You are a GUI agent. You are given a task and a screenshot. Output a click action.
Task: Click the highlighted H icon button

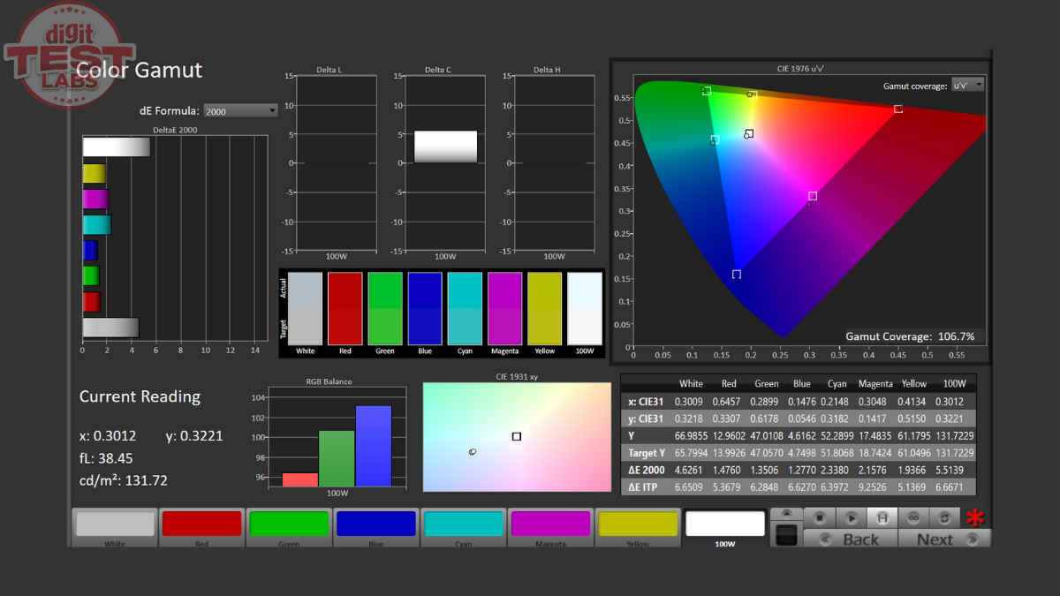pyautogui.click(x=882, y=517)
